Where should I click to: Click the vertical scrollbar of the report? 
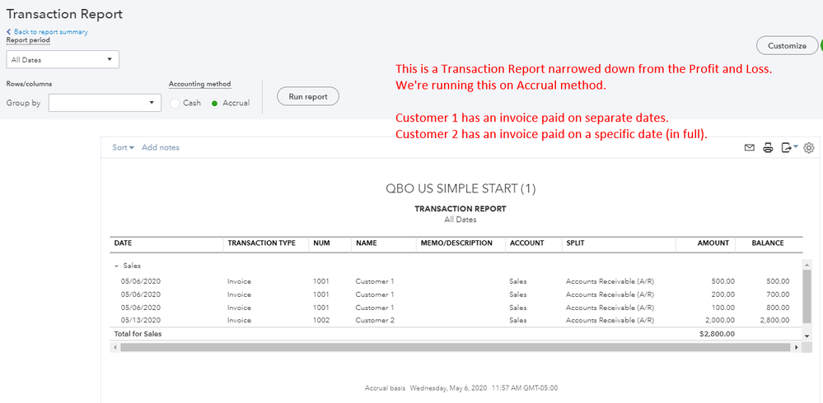pos(807,297)
